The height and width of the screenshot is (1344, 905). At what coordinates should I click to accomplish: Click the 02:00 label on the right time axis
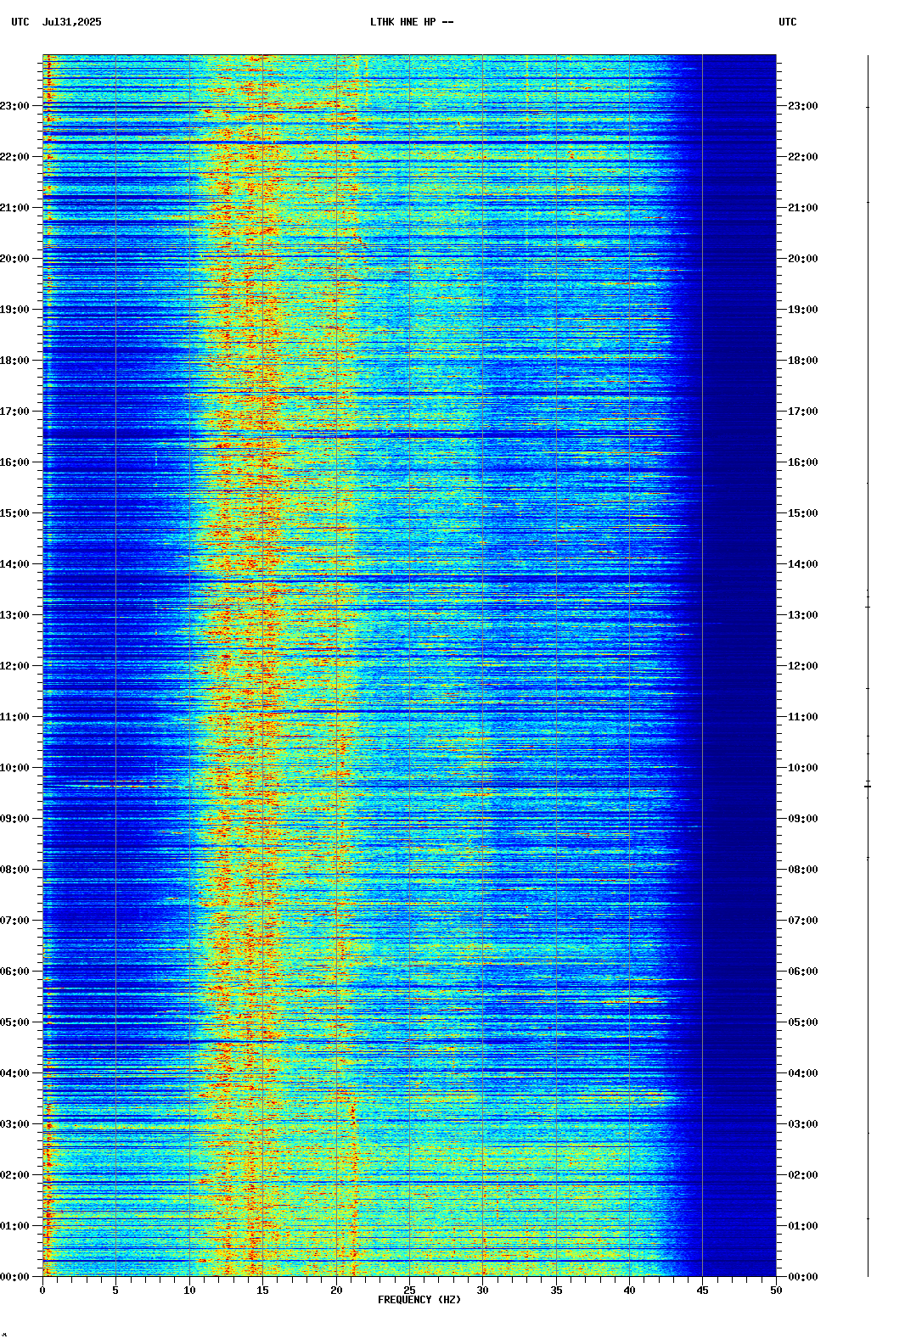803,1175
